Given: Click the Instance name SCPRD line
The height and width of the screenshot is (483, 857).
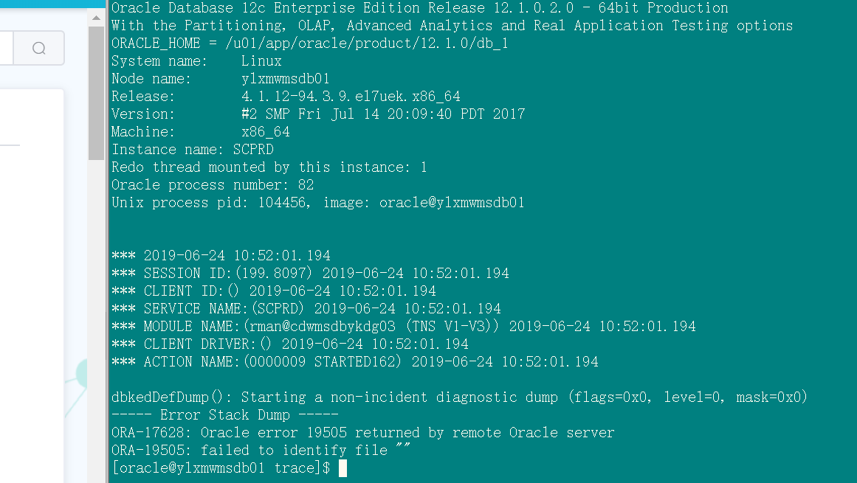Looking at the screenshot, I should pyautogui.click(x=192, y=150).
